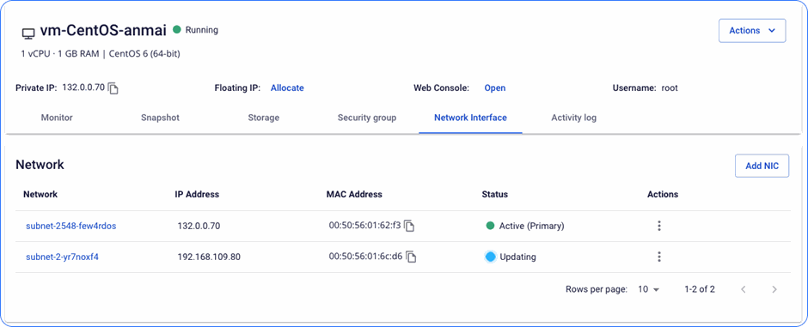Click the Active (Primary) status text
This screenshot has width=808, height=327.
click(532, 226)
